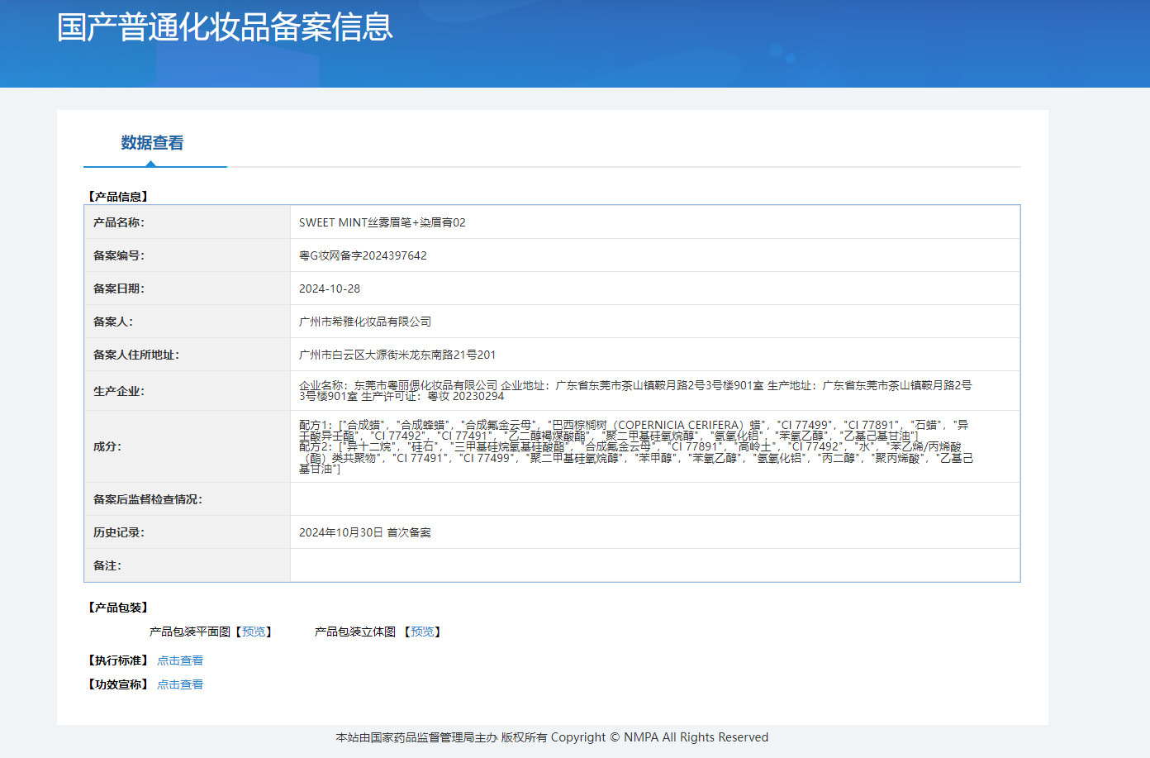Viewport: 1150px width, 758px height.
Task: Select the 配方1 ingredients line
Action: tap(634, 430)
